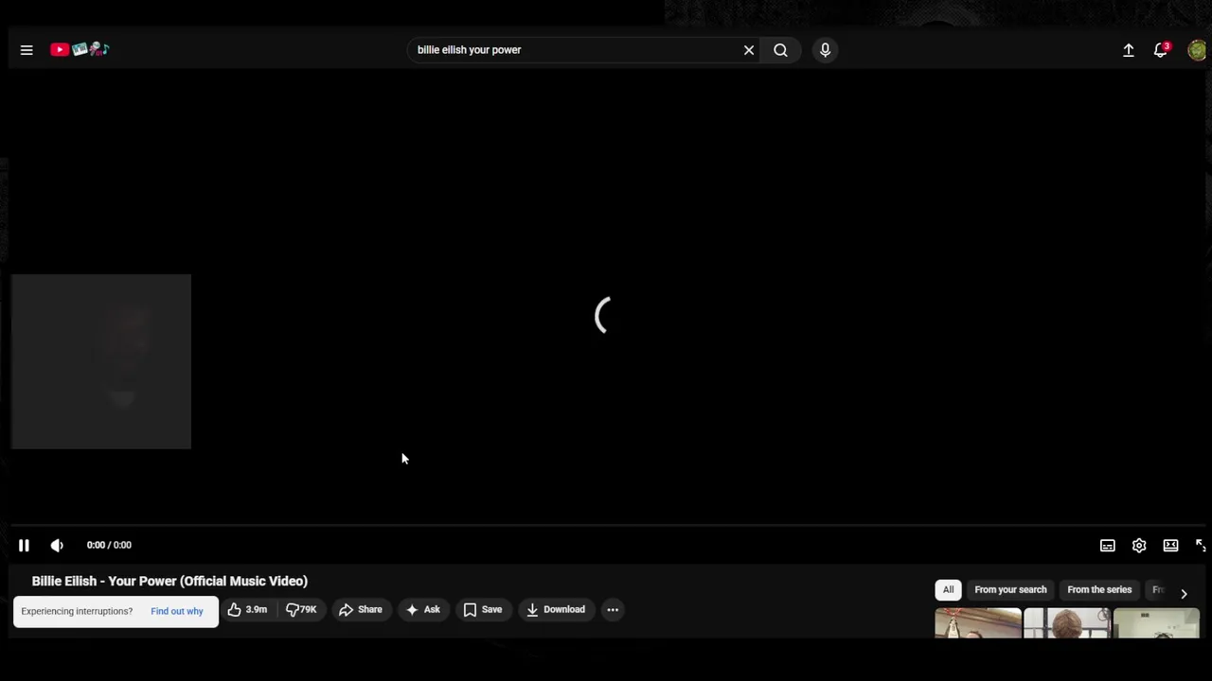1212x681 pixels.
Task: Exit fullscreen with the arrows icon
Action: (1201, 546)
